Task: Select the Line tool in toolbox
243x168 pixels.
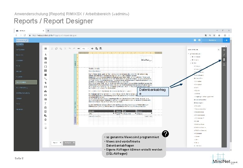Action: click(x=45, y=79)
